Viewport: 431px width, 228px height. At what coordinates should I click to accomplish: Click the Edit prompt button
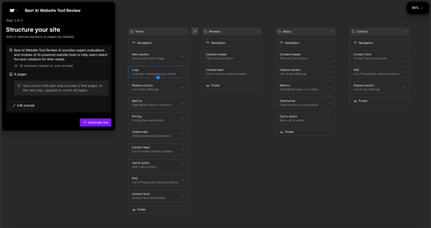click(23, 105)
